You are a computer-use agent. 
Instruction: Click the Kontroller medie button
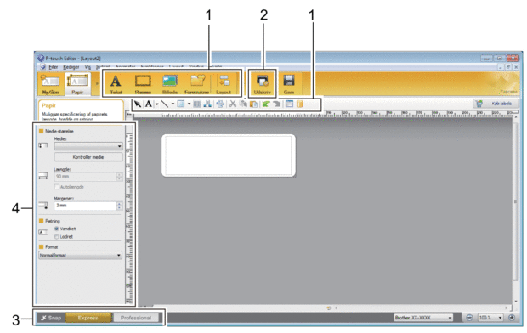click(x=88, y=157)
